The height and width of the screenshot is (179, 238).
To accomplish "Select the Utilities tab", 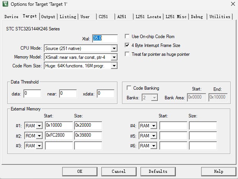I will pyautogui.click(x=220, y=17).
